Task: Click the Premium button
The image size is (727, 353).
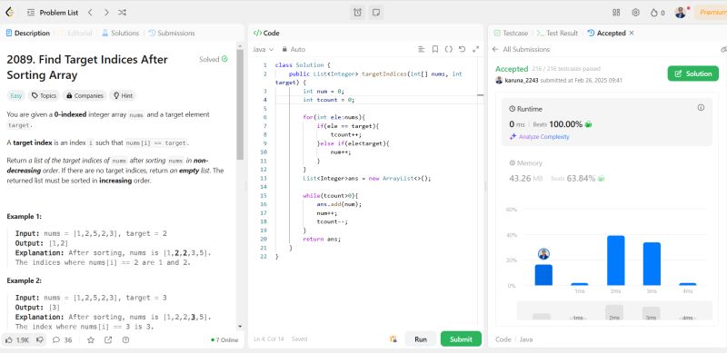Action: coord(712,13)
